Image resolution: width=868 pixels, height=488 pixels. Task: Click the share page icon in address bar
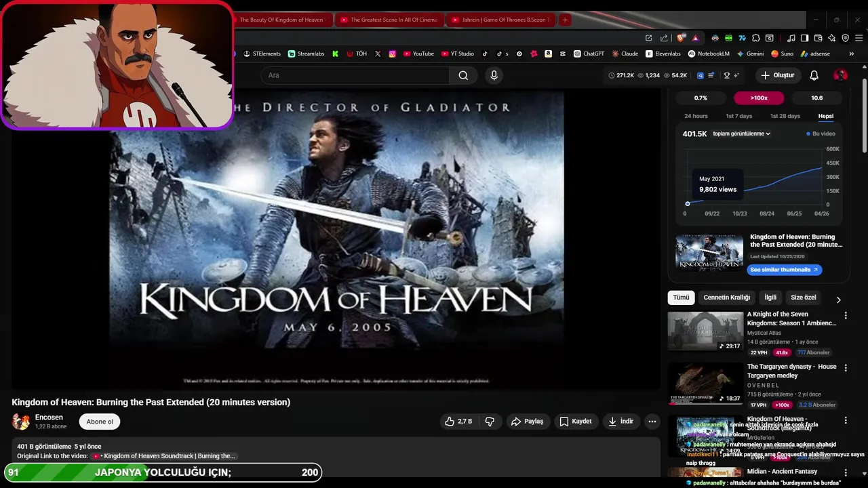[663, 38]
